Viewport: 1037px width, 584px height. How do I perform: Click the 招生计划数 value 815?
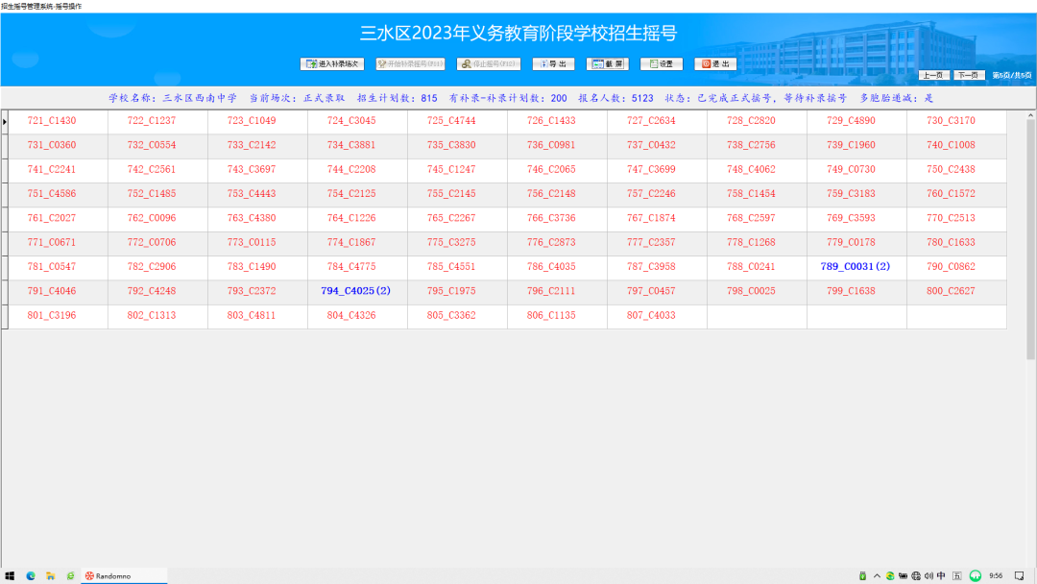point(428,98)
